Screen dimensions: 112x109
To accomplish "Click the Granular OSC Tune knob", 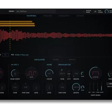I will tap(62, 74).
